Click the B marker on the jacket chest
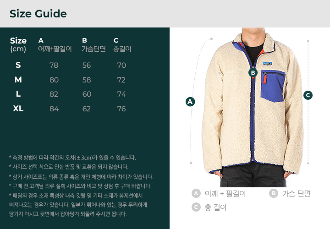The width and height of the screenshot is (330, 229). (253, 73)
